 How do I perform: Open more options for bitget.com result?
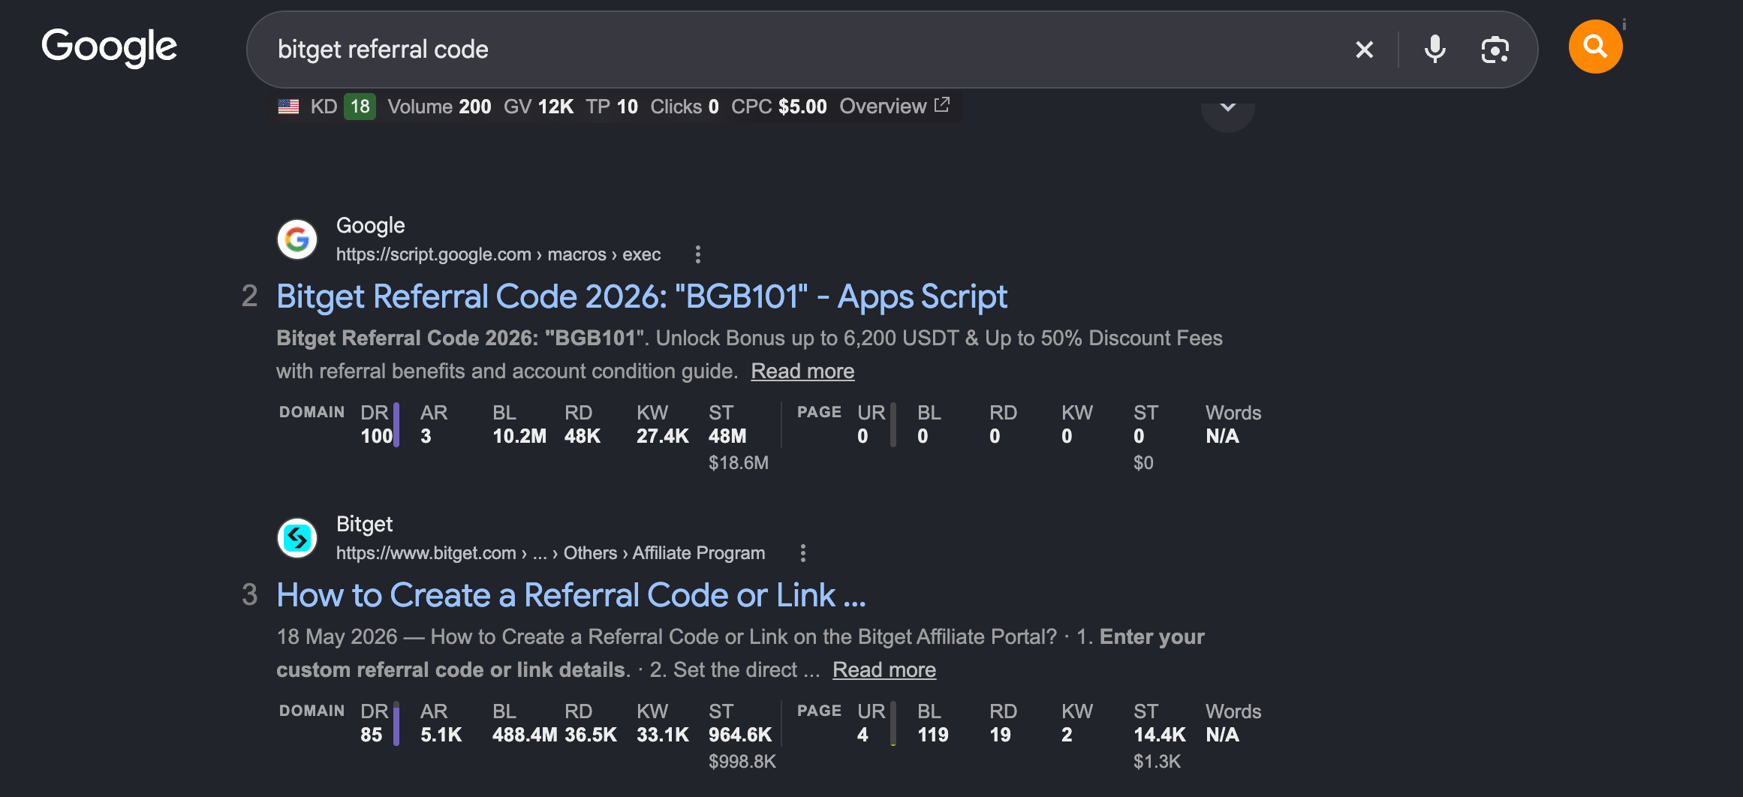[802, 553]
